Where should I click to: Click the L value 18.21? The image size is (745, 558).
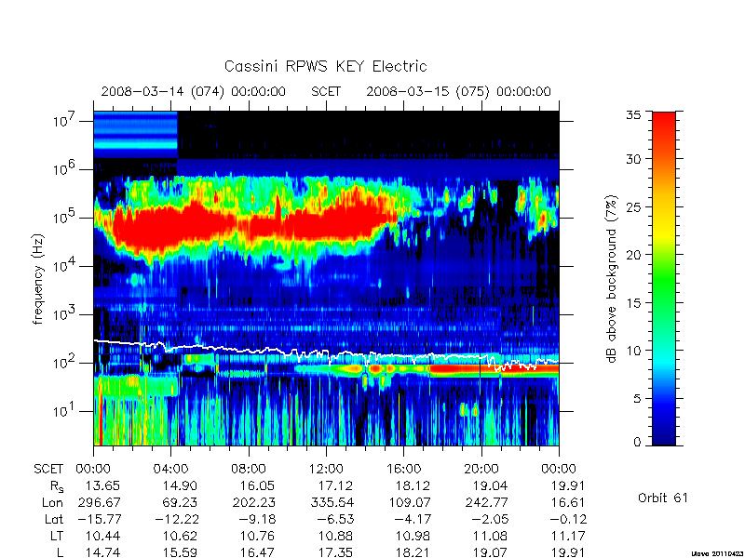pos(413,552)
